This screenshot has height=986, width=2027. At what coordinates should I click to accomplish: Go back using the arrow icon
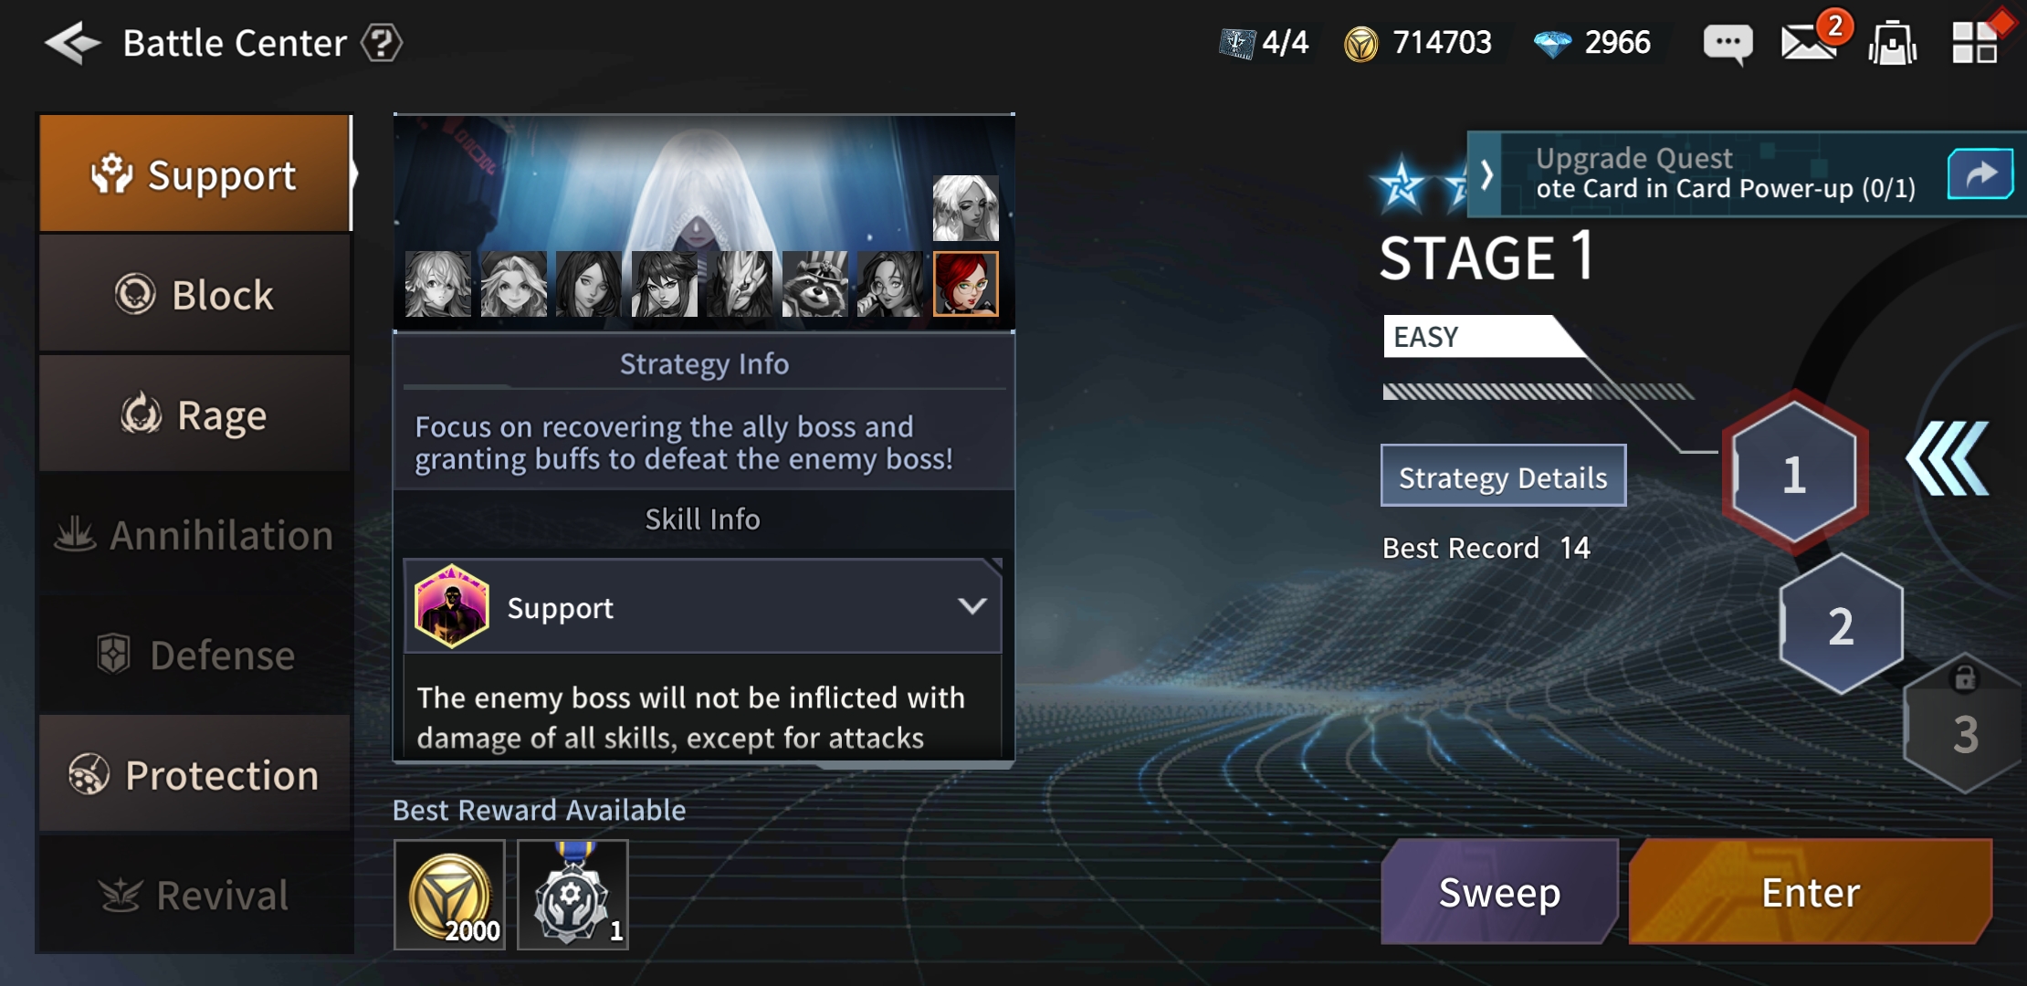pyautogui.click(x=72, y=43)
